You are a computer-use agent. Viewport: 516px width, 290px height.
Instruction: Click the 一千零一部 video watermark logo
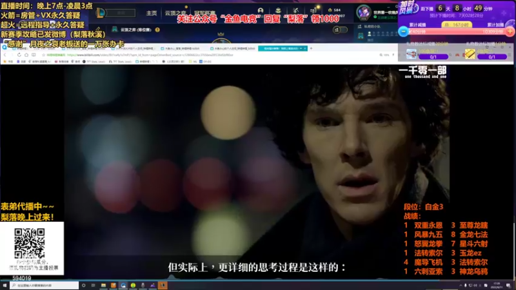click(422, 72)
